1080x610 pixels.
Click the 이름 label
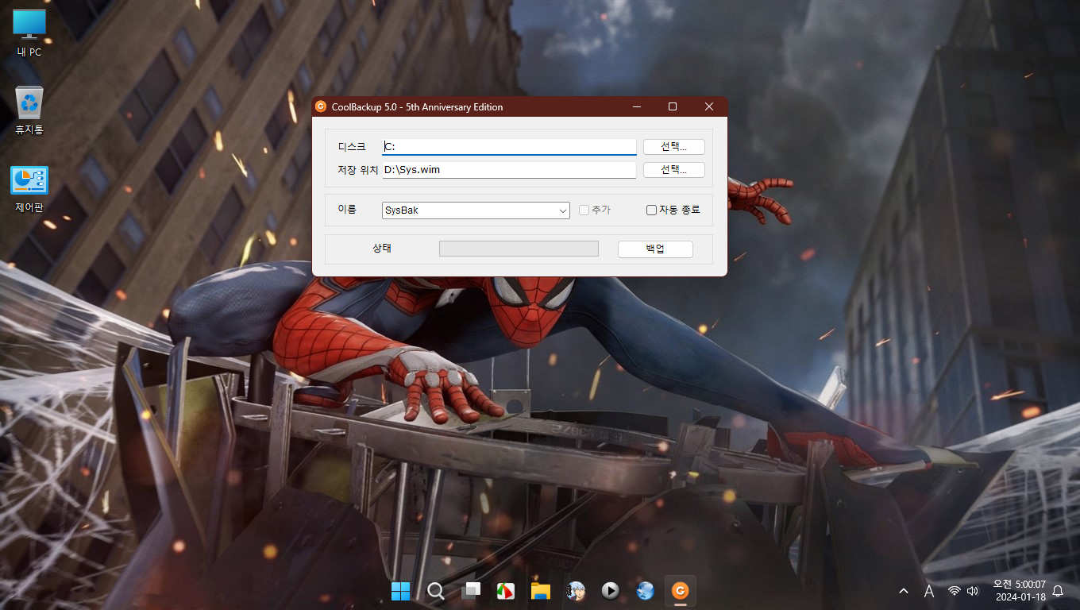(x=347, y=210)
